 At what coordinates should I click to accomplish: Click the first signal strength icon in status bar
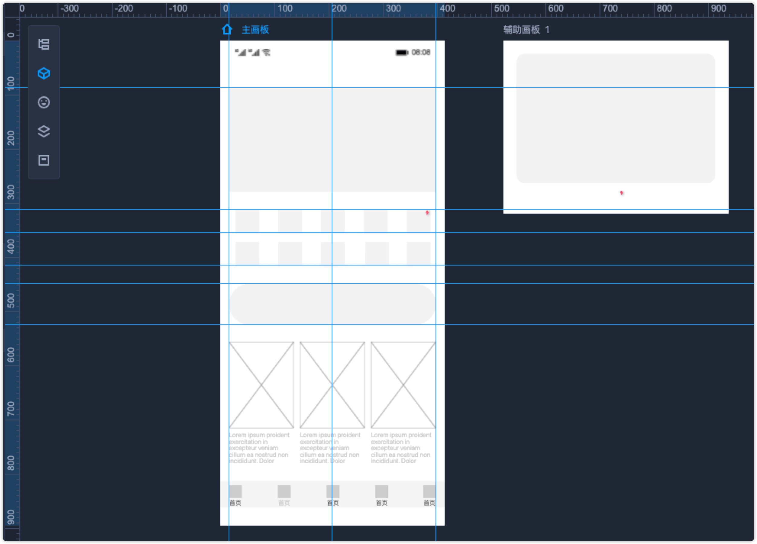coord(240,52)
